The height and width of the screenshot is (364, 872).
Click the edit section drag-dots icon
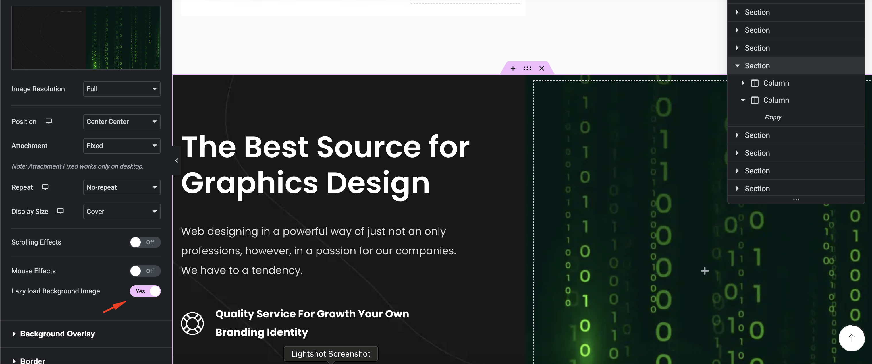point(527,68)
